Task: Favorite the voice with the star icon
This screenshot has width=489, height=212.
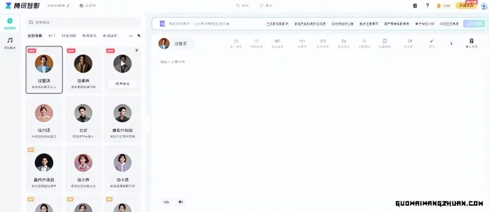Action: [x=137, y=50]
